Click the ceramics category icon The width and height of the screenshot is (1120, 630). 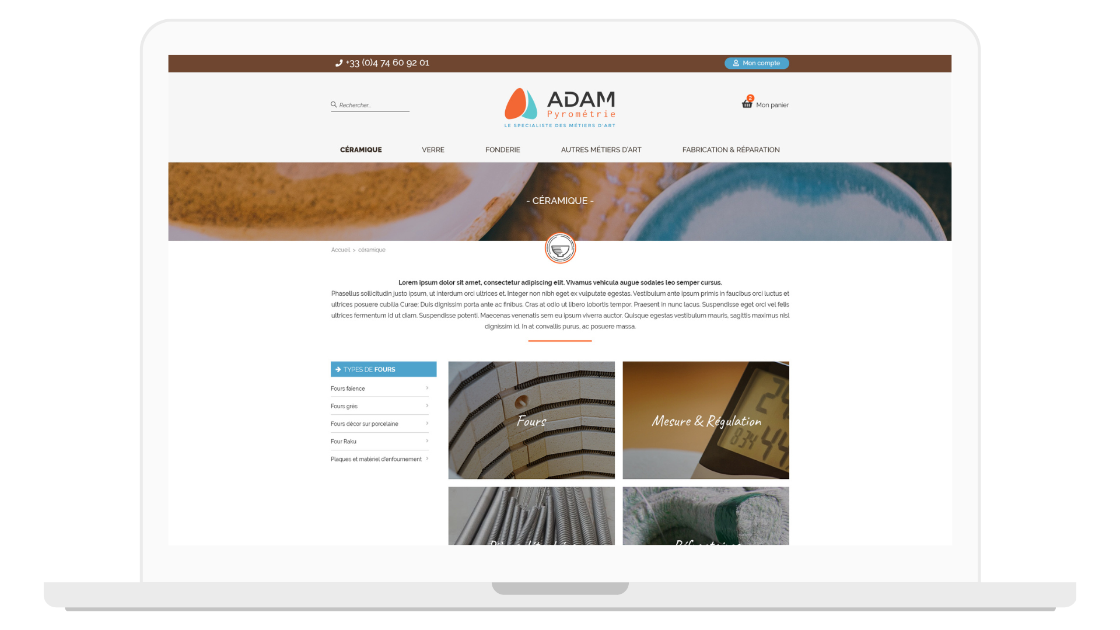point(560,248)
